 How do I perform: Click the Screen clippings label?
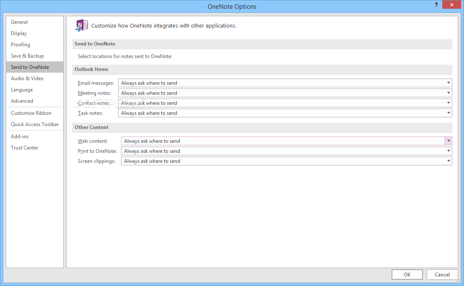tap(96, 161)
